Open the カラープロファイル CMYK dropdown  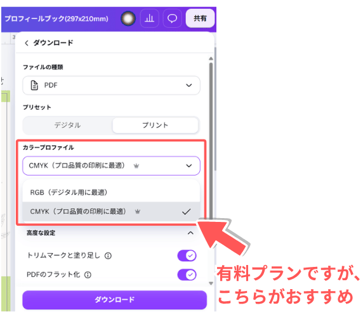(111, 165)
